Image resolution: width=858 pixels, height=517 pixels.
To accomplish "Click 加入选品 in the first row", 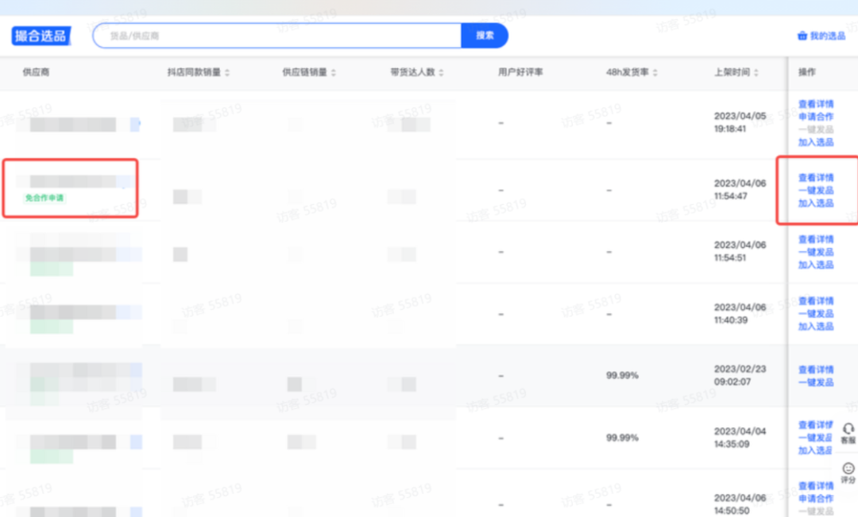I will (x=816, y=142).
